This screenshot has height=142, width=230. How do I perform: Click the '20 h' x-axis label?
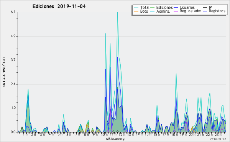coord(192,134)
